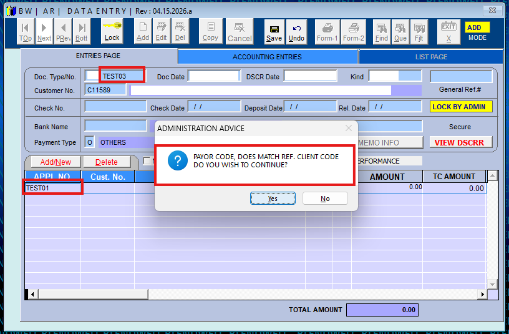Image resolution: width=509 pixels, height=334 pixels.
Task: Click the APPL. NO column header
Action: tap(53, 177)
